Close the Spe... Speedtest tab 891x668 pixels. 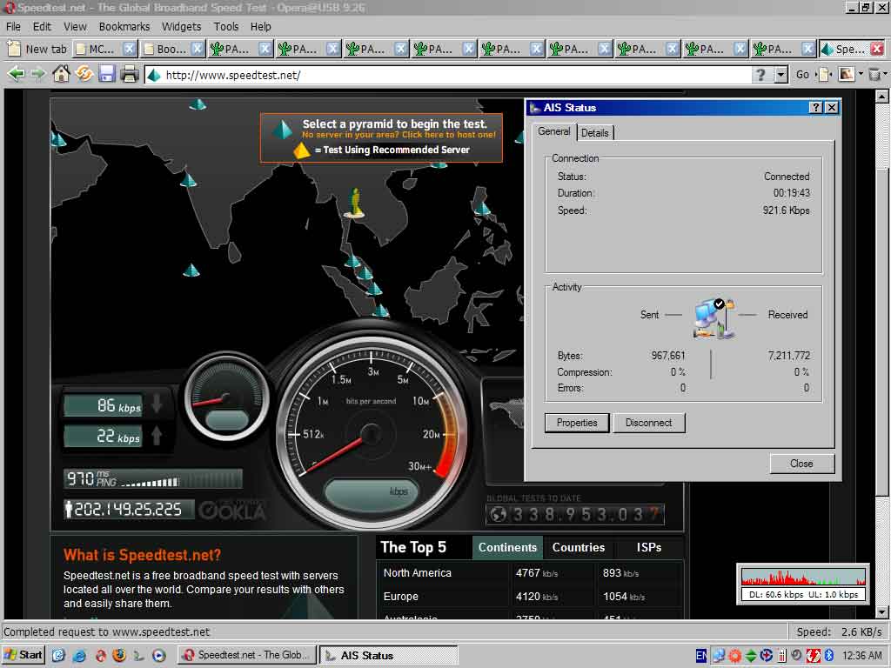coord(877,49)
